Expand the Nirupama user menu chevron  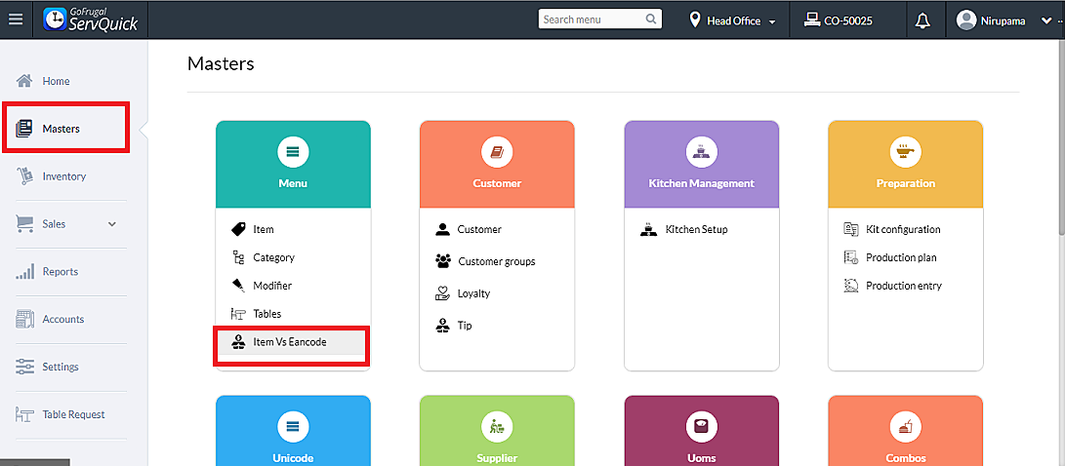coord(1046,21)
